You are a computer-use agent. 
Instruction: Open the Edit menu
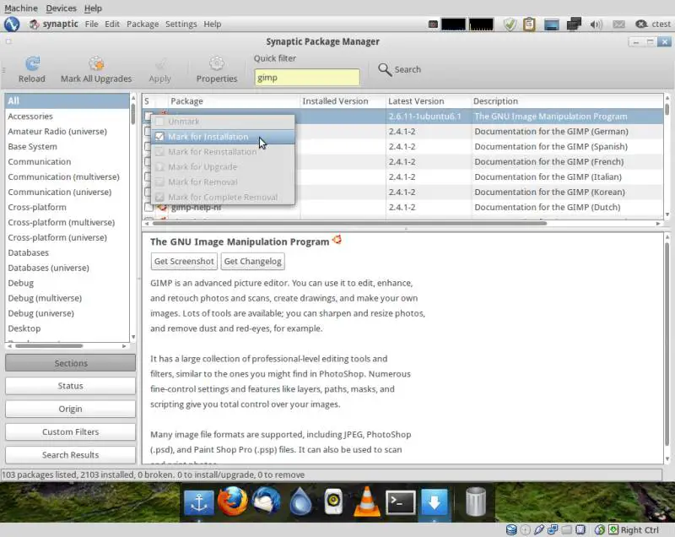(112, 24)
